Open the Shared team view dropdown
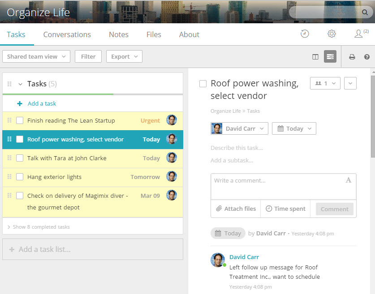The height and width of the screenshot is (294, 375). click(36, 56)
